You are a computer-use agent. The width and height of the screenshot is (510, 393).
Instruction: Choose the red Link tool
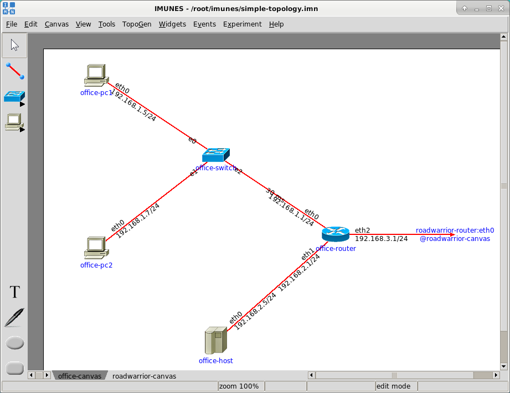coord(14,71)
